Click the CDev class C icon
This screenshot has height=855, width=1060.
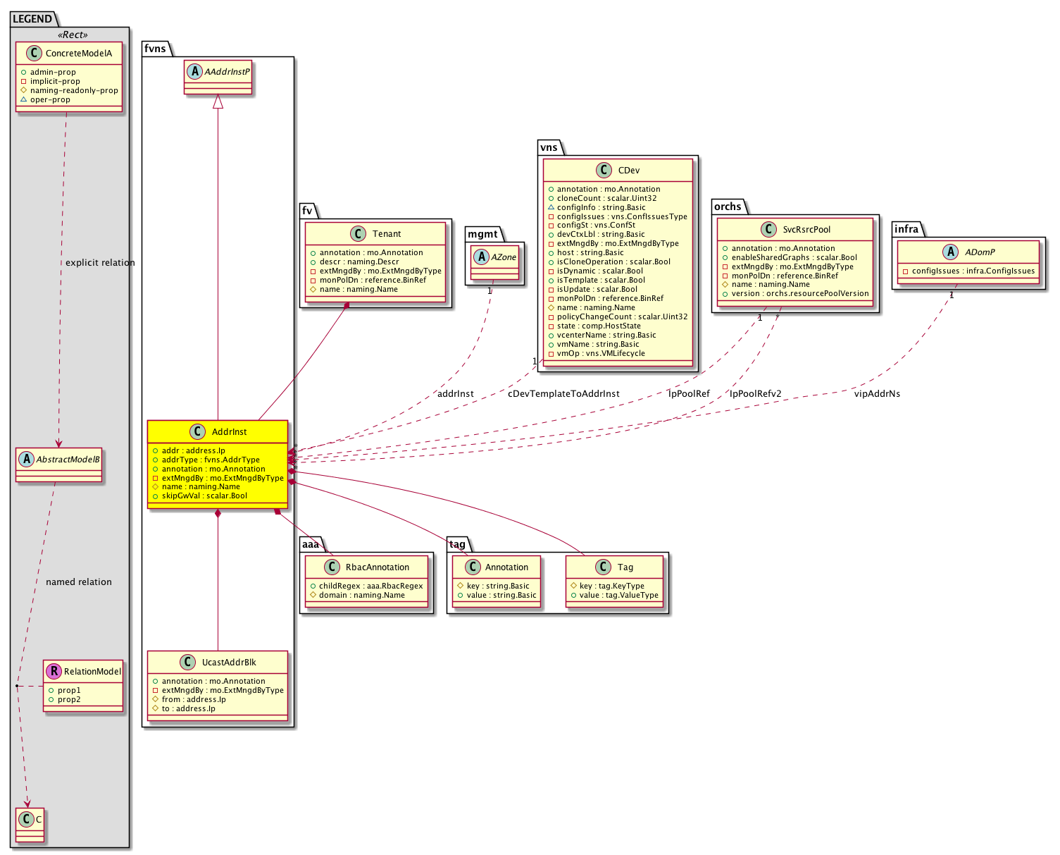[x=603, y=170]
